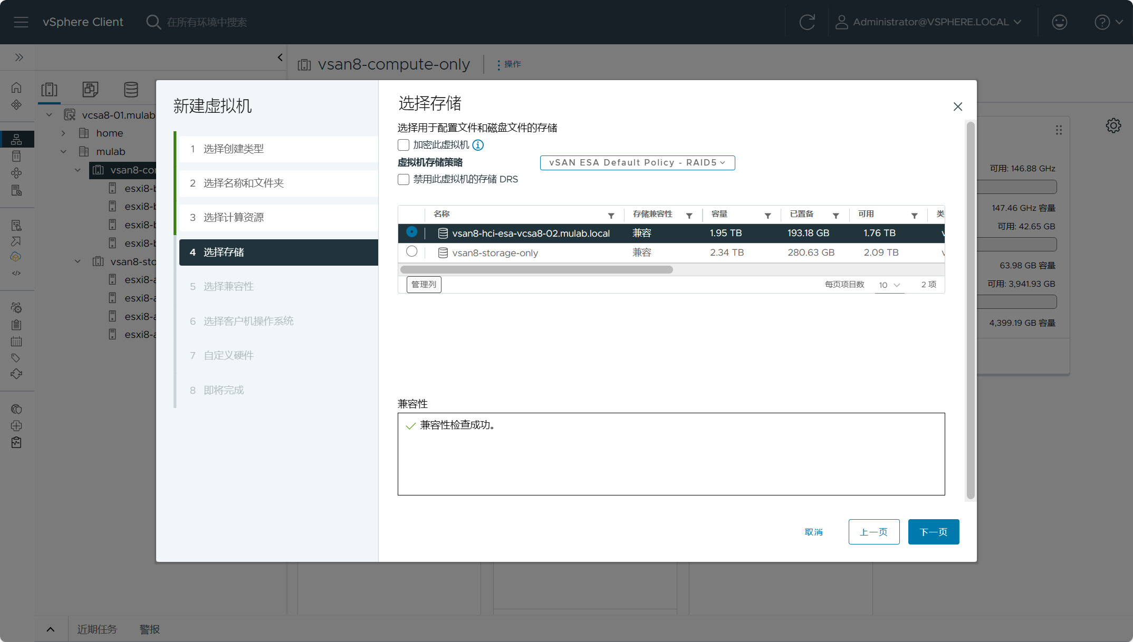This screenshot has width=1133, height=642.
Task: Click the 上一页 button
Action: coord(873,532)
